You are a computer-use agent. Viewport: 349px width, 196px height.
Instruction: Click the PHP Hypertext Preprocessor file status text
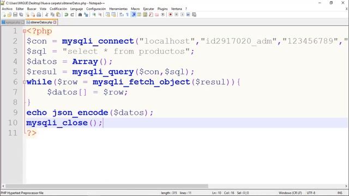[x=22, y=193]
